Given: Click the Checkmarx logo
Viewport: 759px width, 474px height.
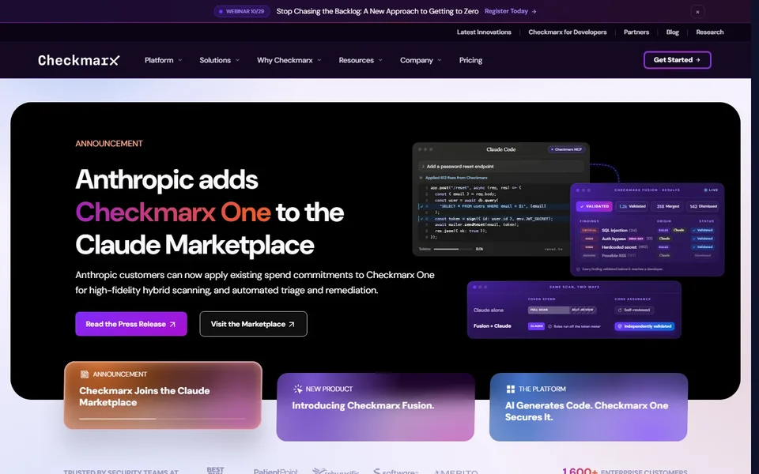Looking at the screenshot, I should pos(78,60).
